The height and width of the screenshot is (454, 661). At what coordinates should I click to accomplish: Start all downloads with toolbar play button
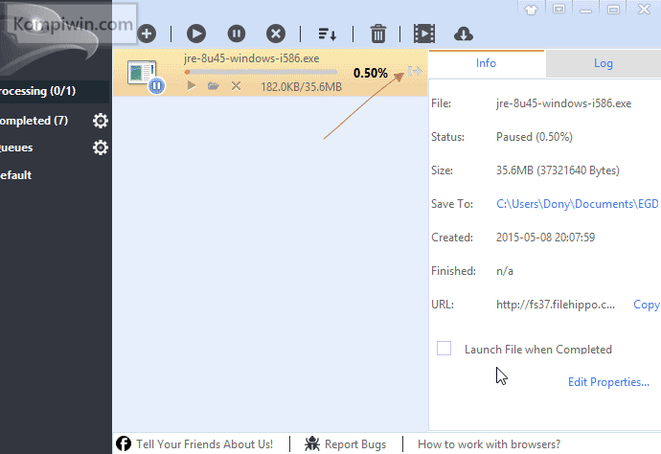[x=196, y=34]
